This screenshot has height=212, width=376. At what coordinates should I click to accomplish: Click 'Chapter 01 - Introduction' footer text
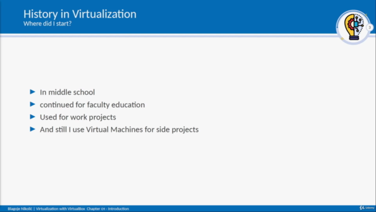pos(108,208)
